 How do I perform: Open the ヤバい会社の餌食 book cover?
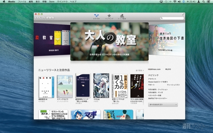[137, 86]
